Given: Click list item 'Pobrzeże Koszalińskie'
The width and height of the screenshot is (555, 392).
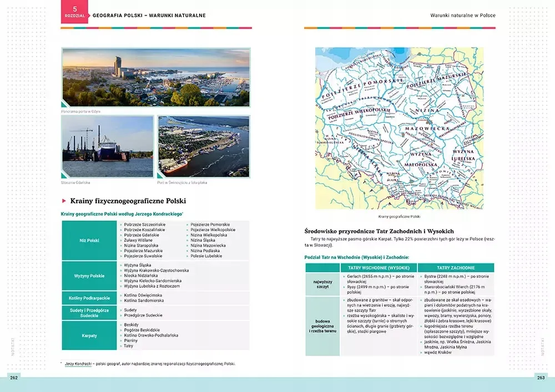Looking at the screenshot, I should click(144, 230).
